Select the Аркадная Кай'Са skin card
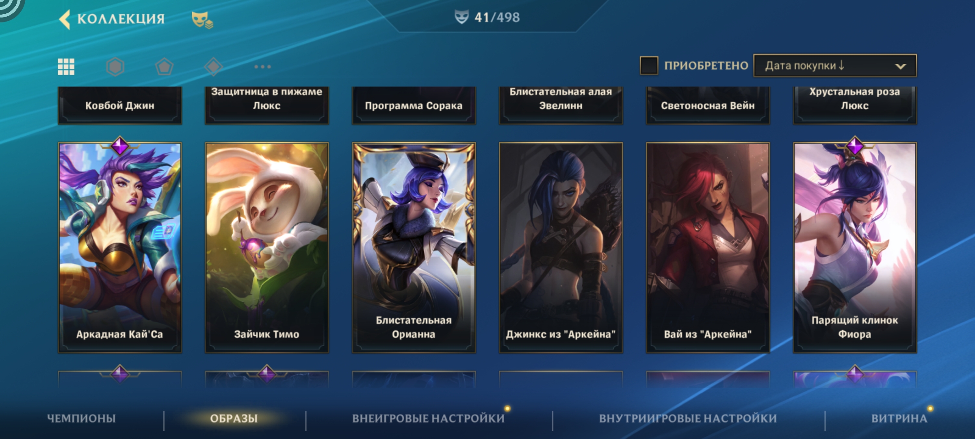The image size is (975, 439). click(x=120, y=248)
